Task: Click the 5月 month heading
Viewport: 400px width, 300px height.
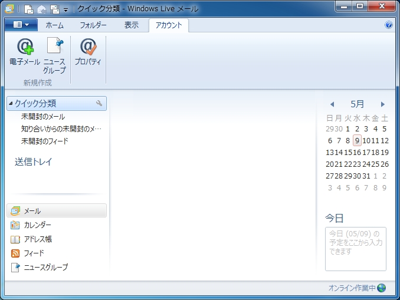Action: pyautogui.click(x=357, y=104)
